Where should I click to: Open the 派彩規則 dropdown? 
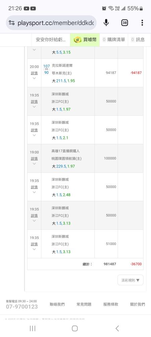point(131,280)
